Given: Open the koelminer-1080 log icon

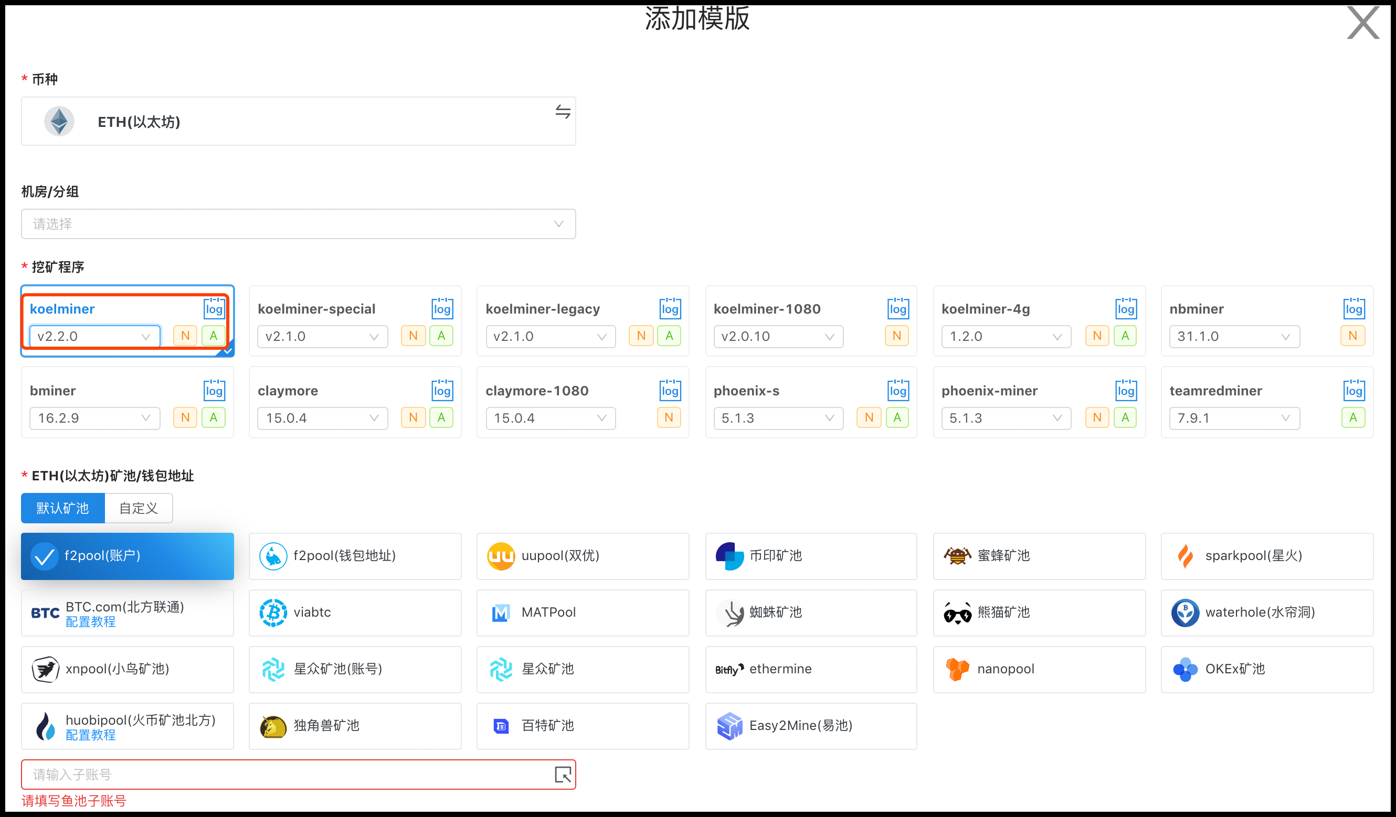Looking at the screenshot, I should [898, 308].
